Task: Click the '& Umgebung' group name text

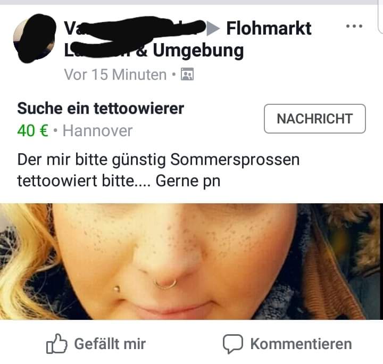Action: coord(189,51)
